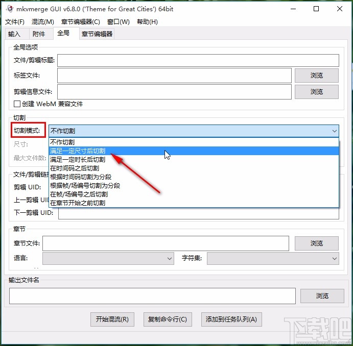Open the 帮助(H) menu
The image size is (353, 346).
(147, 22)
